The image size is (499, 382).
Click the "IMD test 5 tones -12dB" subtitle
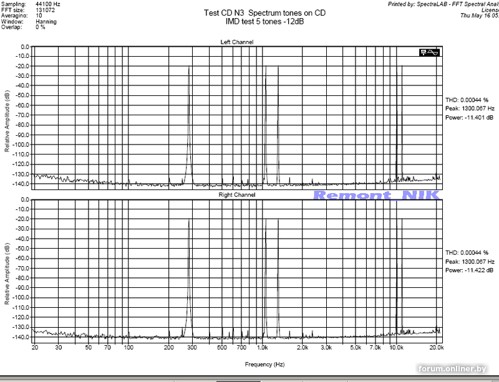(x=264, y=22)
